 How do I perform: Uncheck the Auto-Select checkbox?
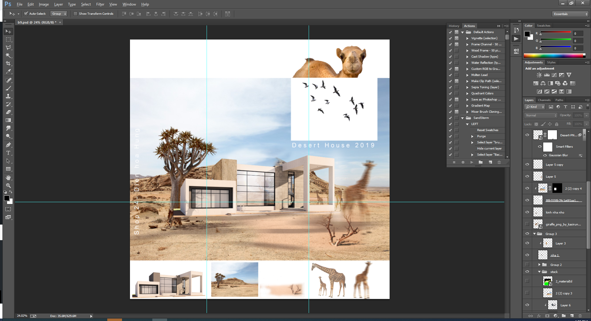(26, 14)
